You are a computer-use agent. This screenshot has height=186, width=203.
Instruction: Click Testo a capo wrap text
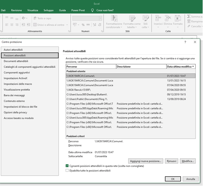coord(42,18)
